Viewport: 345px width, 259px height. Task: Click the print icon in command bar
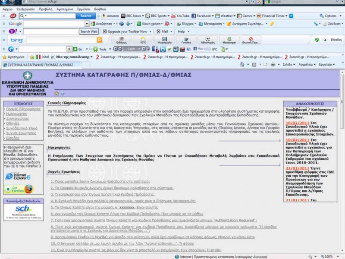[x=273, y=64]
